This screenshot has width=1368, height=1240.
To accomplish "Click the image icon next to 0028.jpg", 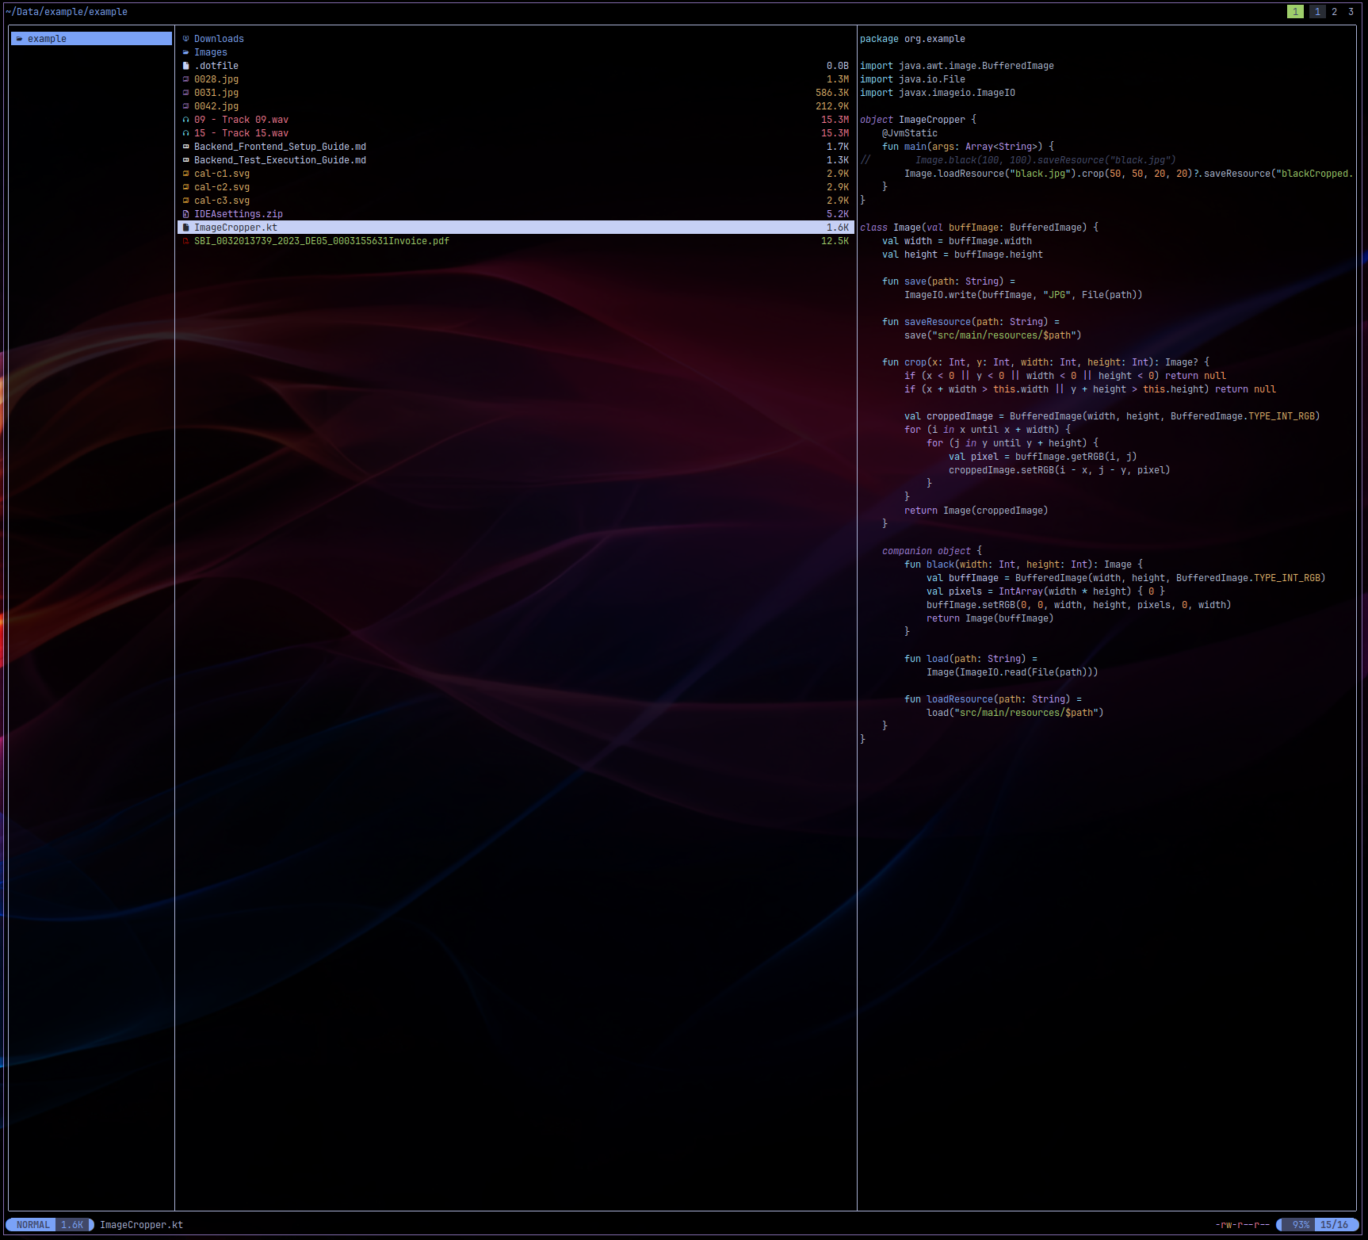I will pos(185,79).
